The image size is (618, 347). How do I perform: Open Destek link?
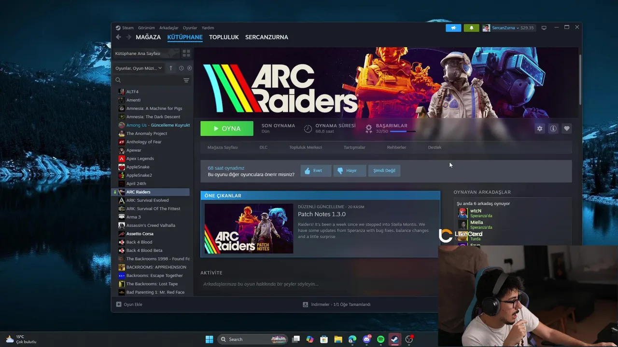pyautogui.click(x=435, y=147)
